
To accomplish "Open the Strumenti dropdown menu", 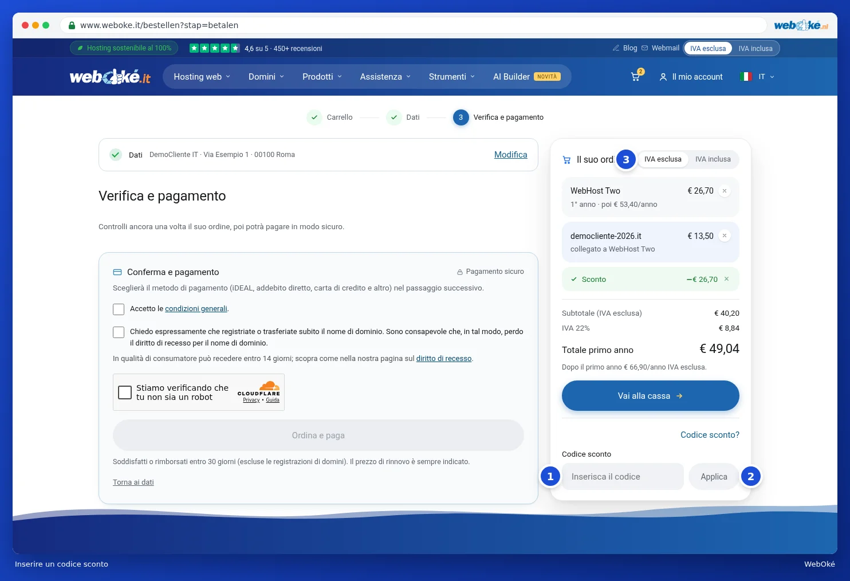I will (x=452, y=77).
